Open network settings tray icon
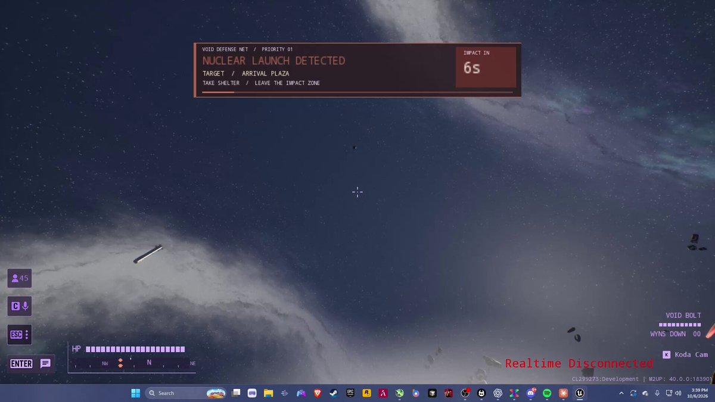 [x=669, y=393]
